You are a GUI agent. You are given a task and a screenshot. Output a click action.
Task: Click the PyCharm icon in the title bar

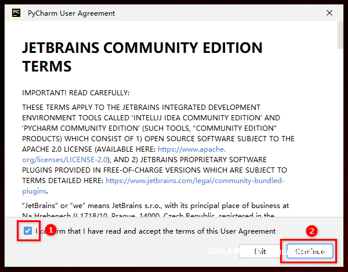(x=16, y=13)
